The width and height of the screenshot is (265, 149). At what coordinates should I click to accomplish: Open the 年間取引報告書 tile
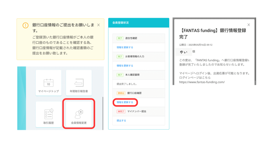click(x=79, y=83)
